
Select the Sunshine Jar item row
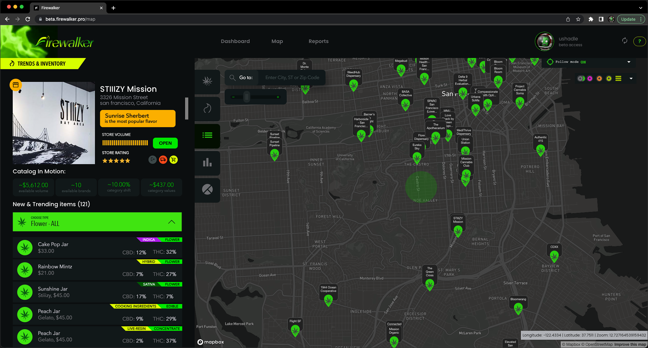(97, 292)
